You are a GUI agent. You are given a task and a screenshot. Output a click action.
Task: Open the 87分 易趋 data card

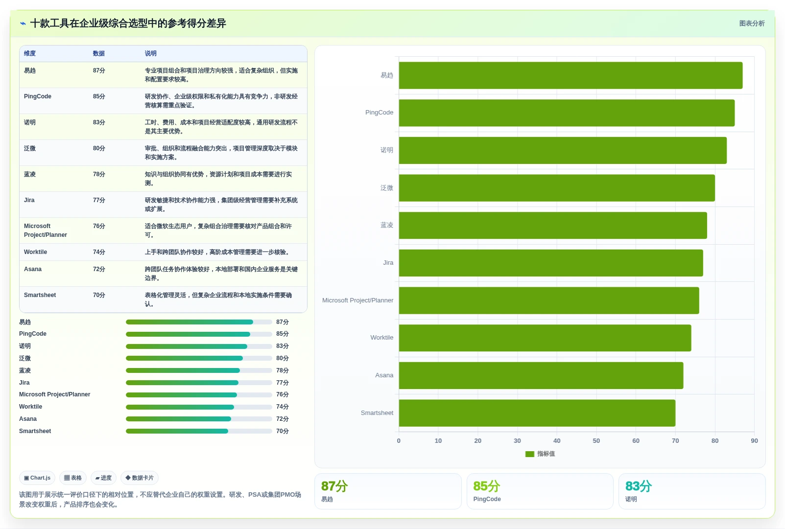click(388, 491)
